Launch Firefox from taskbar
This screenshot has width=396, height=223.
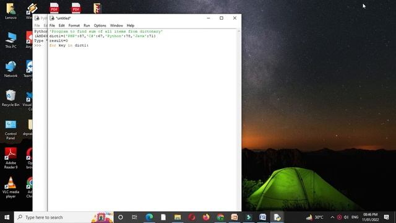click(206, 217)
